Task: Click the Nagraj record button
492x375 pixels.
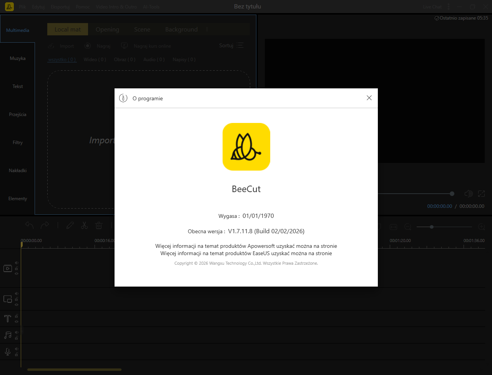Action: [x=97, y=46]
